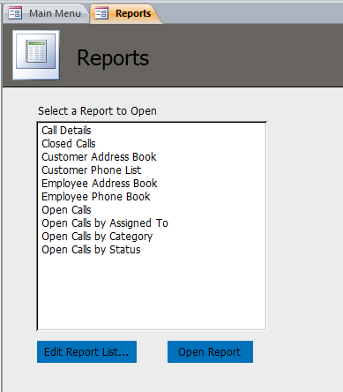Select the Closed Calls report
Image resolution: width=343 pixels, height=392 pixels.
[x=152, y=144]
